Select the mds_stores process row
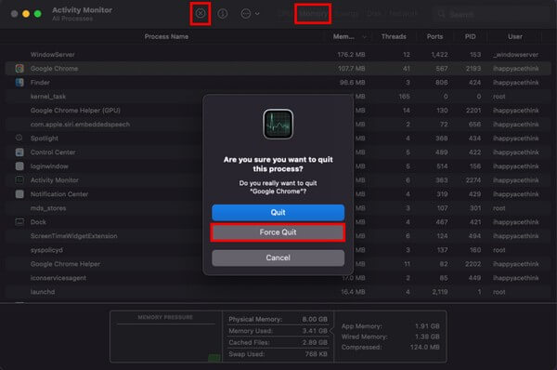This screenshot has width=557, height=370. coord(278,208)
